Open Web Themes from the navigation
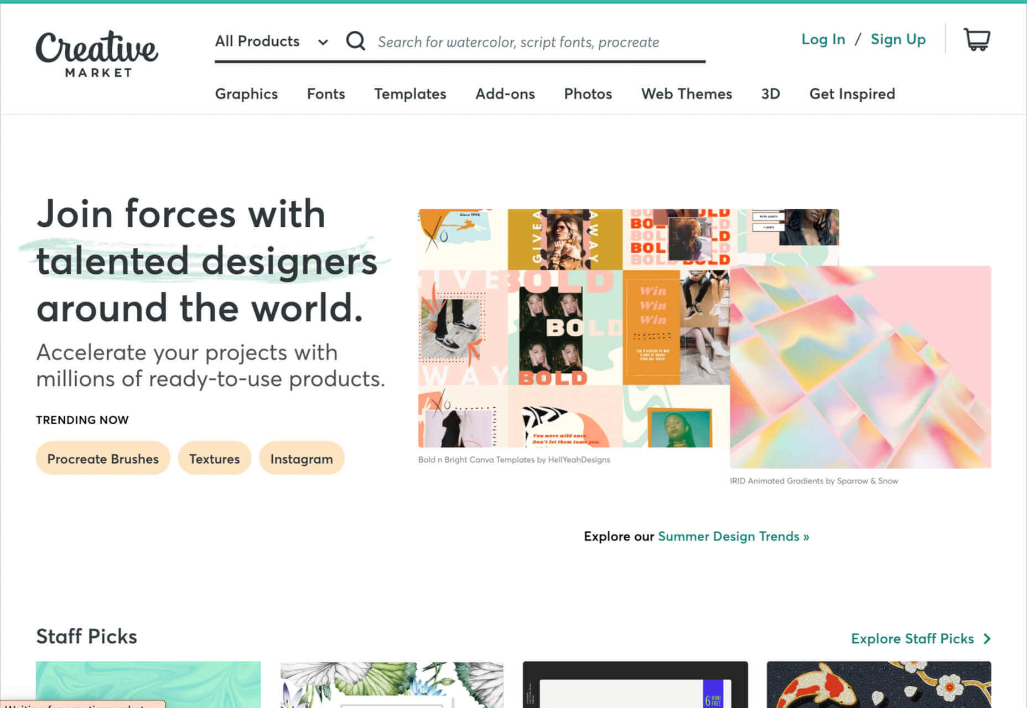1027x708 pixels. coord(686,94)
